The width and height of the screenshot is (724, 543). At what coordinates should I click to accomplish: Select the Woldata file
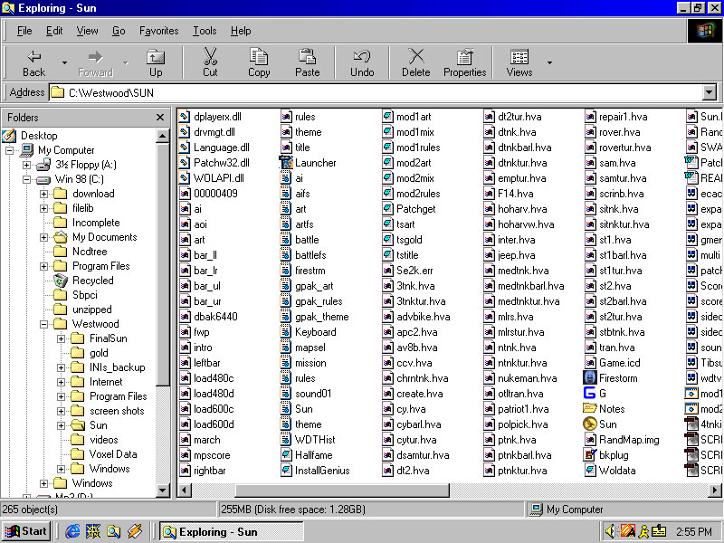(x=611, y=471)
